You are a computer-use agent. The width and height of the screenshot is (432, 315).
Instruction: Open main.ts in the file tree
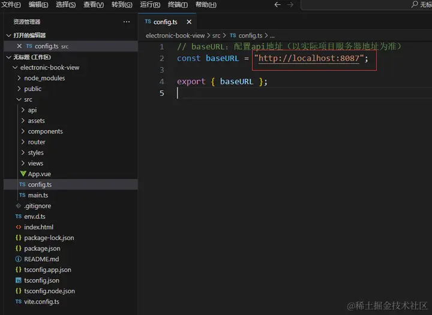(38, 195)
